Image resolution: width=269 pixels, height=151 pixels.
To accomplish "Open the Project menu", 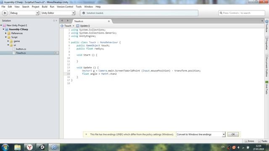I will (35, 7).
